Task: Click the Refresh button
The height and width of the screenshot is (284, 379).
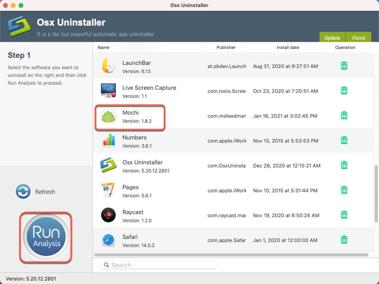Action: point(36,192)
